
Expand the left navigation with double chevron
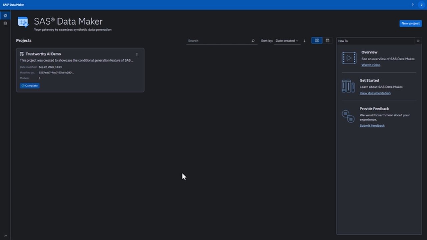tap(5, 236)
